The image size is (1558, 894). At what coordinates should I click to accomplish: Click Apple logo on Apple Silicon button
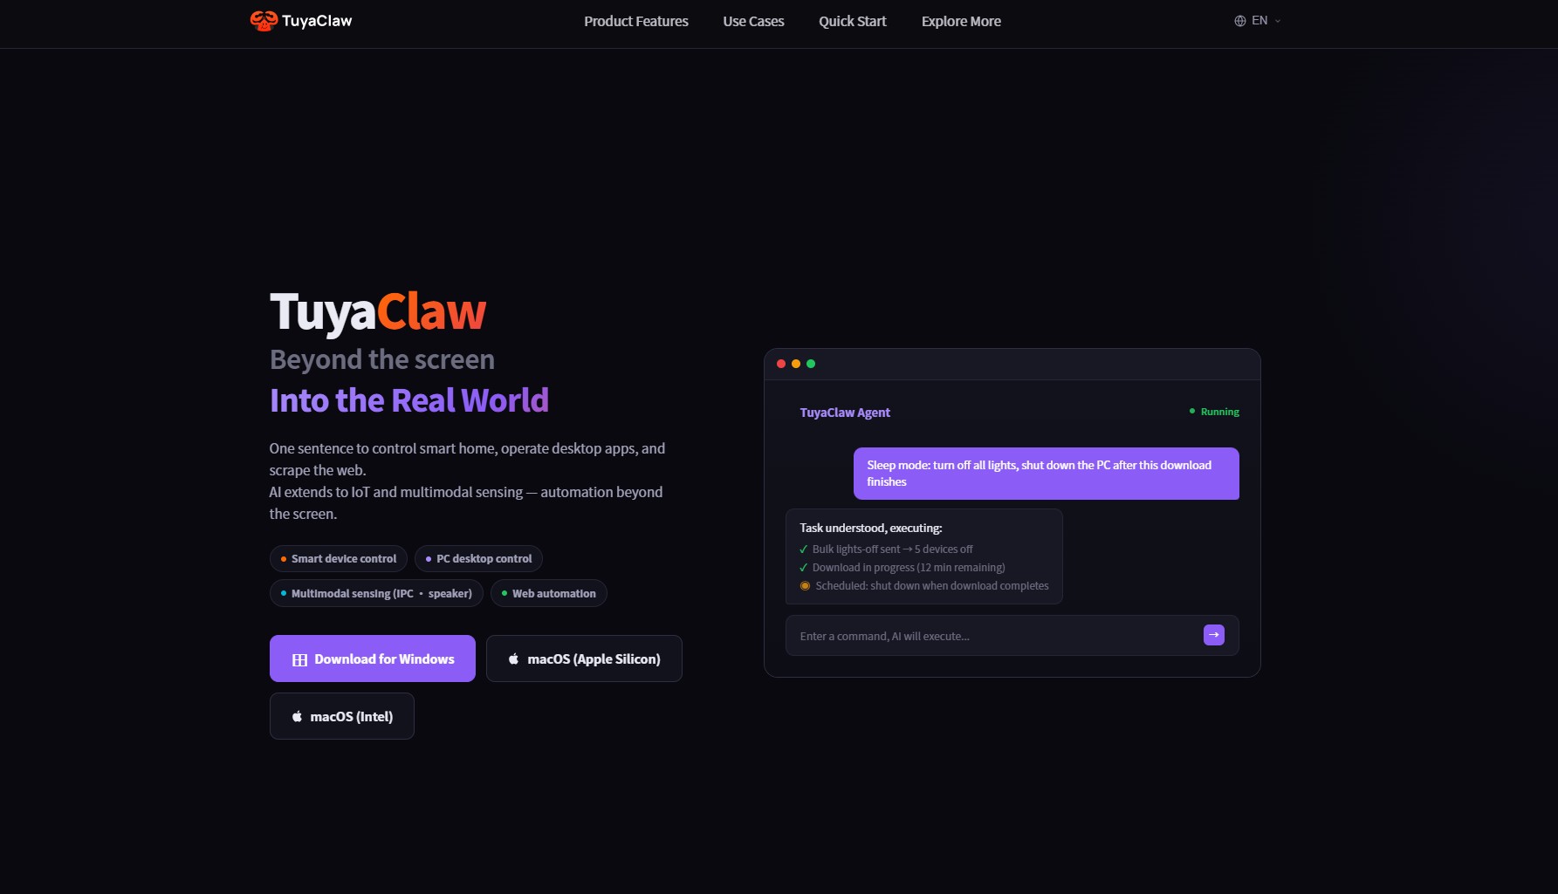pos(513,659)
